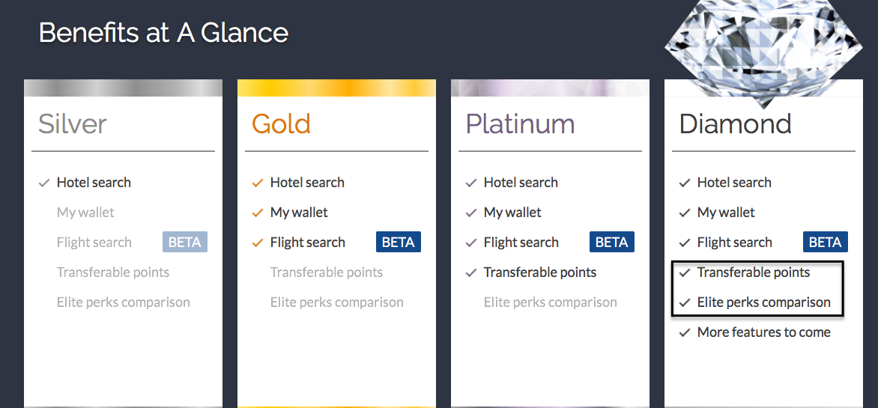This screenshot has width=878, height=408.
Task: Click the Gold Flight search checkmark icon
Action: [x=258, y=243]
